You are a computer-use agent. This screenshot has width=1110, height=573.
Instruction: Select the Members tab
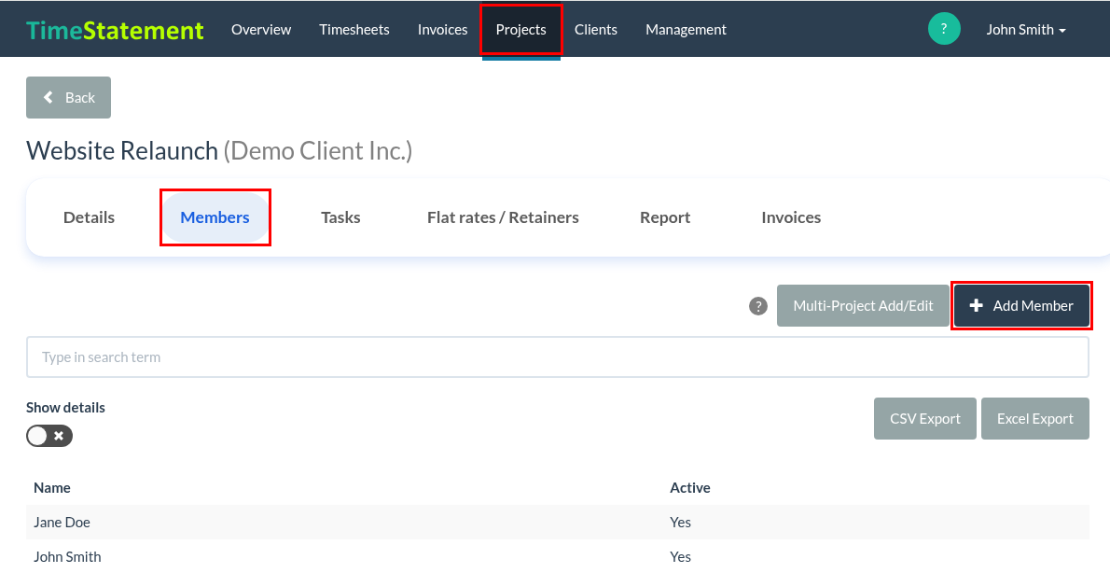pos(215,217)
